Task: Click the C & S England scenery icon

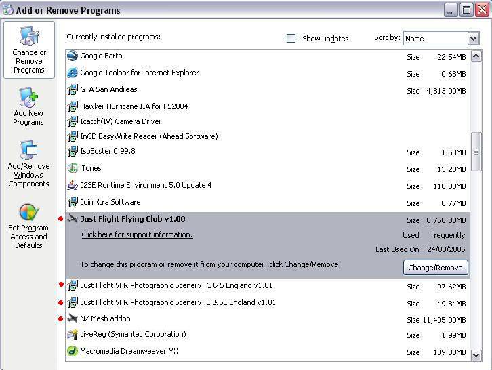Action: [x=73, y=285]
